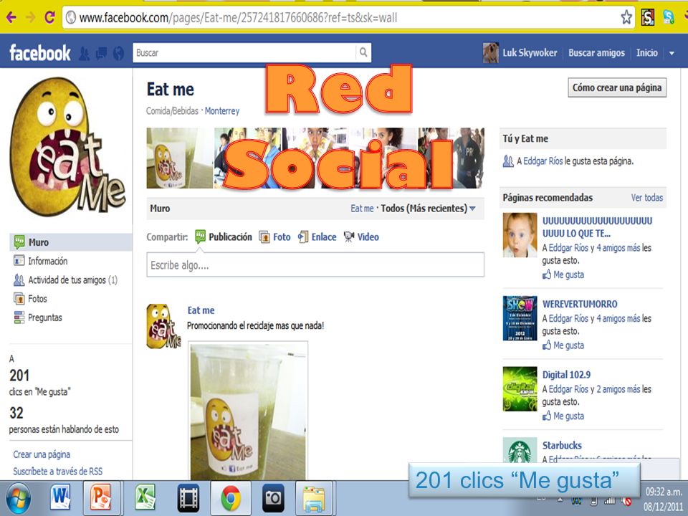
Task: Open Fotos in the left sidebar
Action: 30,299
